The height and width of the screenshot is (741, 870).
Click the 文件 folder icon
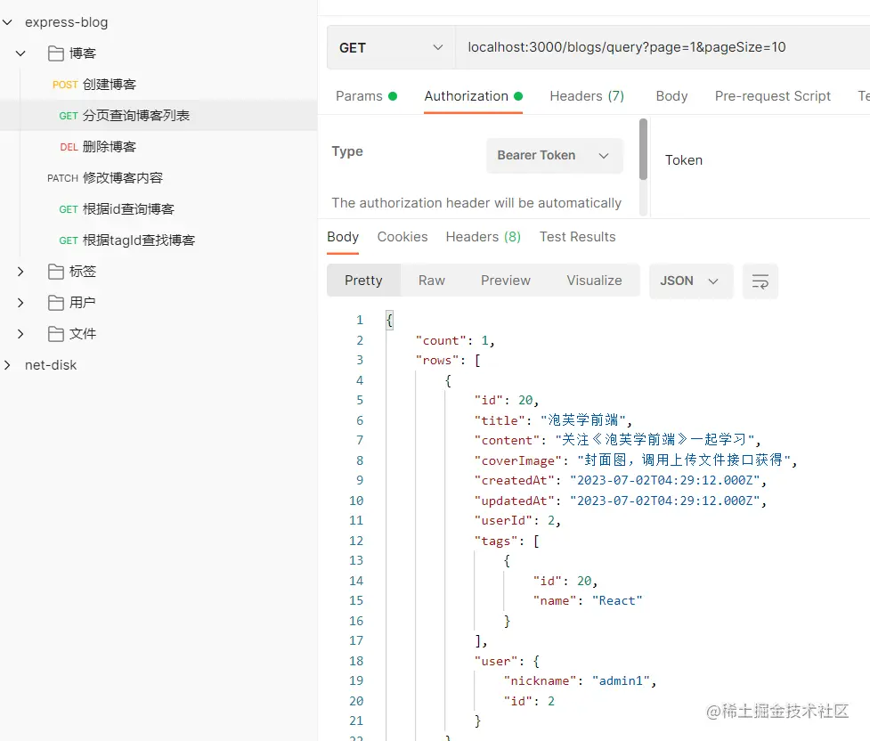[55, 334]
